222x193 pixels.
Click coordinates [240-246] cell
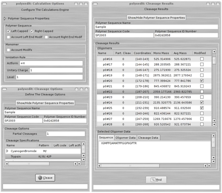click(142, 113)
